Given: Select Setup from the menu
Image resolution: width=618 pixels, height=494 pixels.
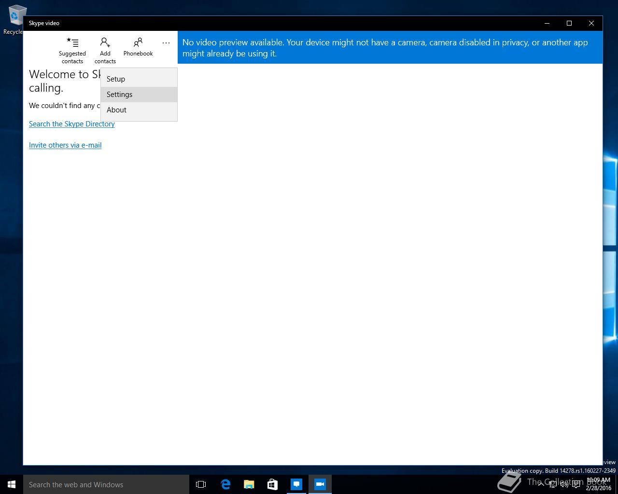Looking at the screenshot, I should click(139, 79).
